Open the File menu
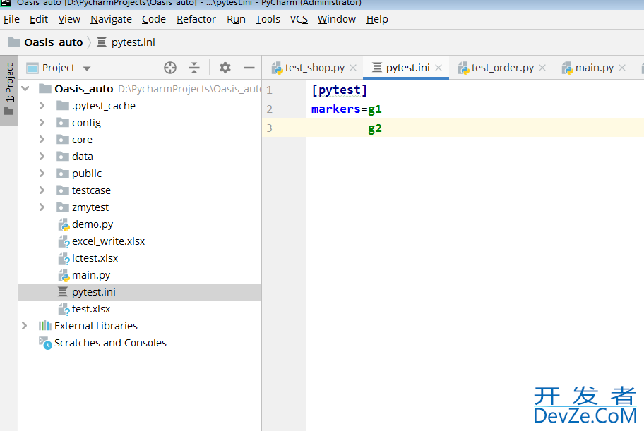Screen dimensions: 644x431 click(x=11, y=19)
